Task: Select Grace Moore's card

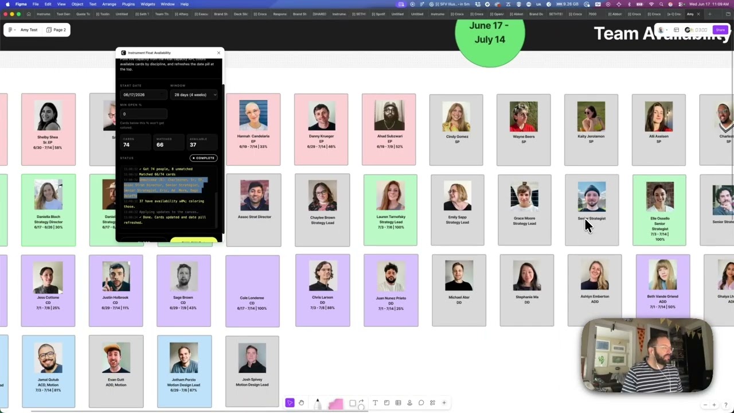Action: pyautogui.click(x=524, y=211)
